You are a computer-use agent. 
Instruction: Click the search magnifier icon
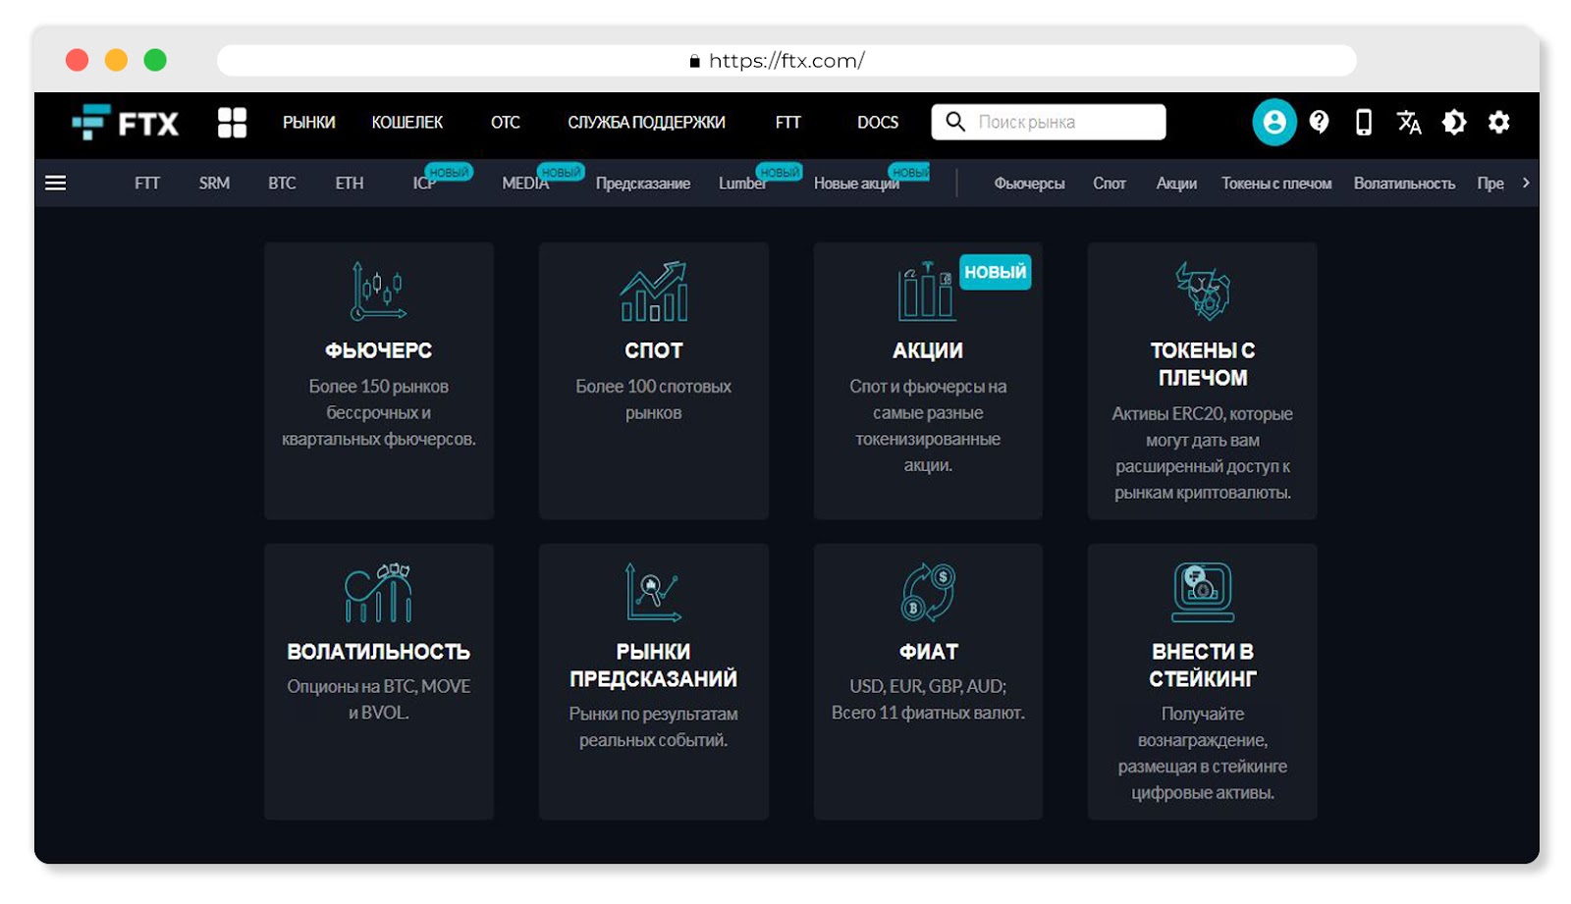tap(954, 122)
